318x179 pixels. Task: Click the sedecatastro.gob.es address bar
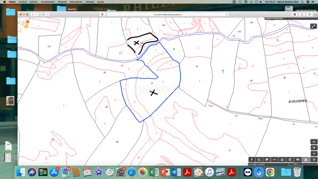coord(167,14)
